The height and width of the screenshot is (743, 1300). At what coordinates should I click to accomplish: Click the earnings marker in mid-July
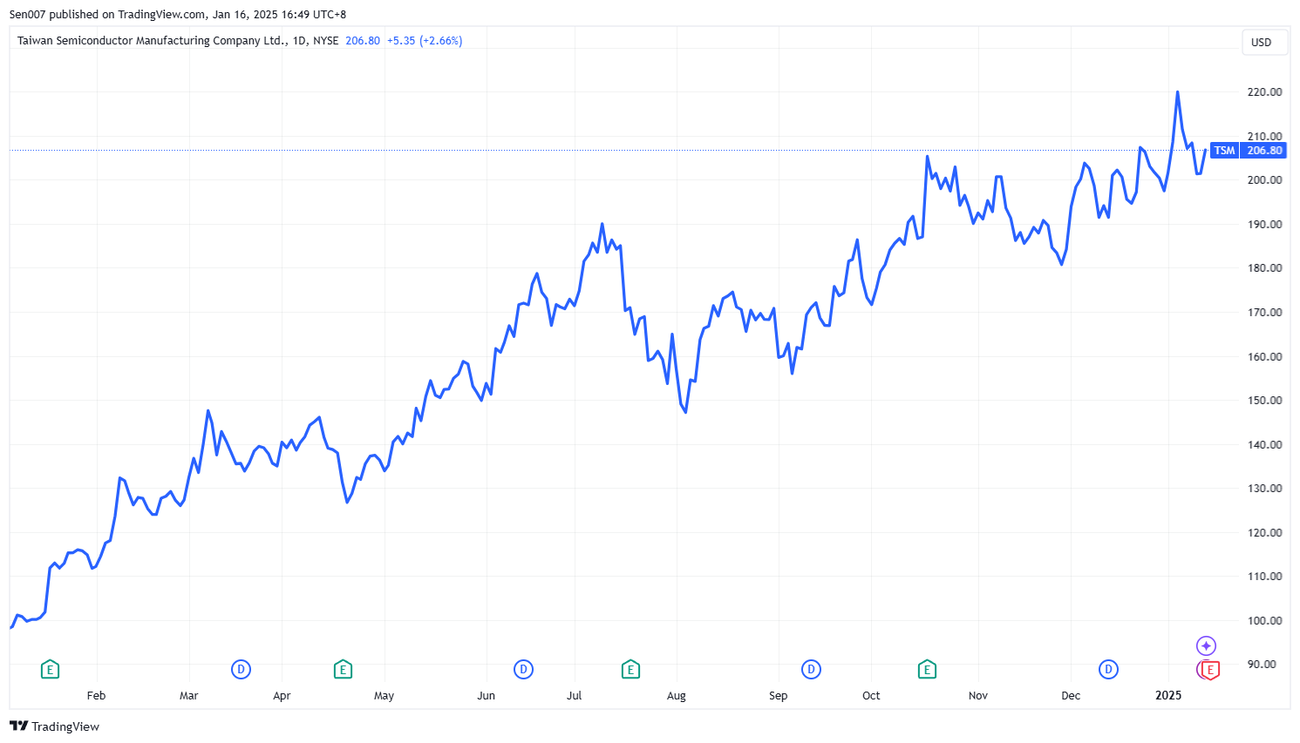tap(630, 669)
